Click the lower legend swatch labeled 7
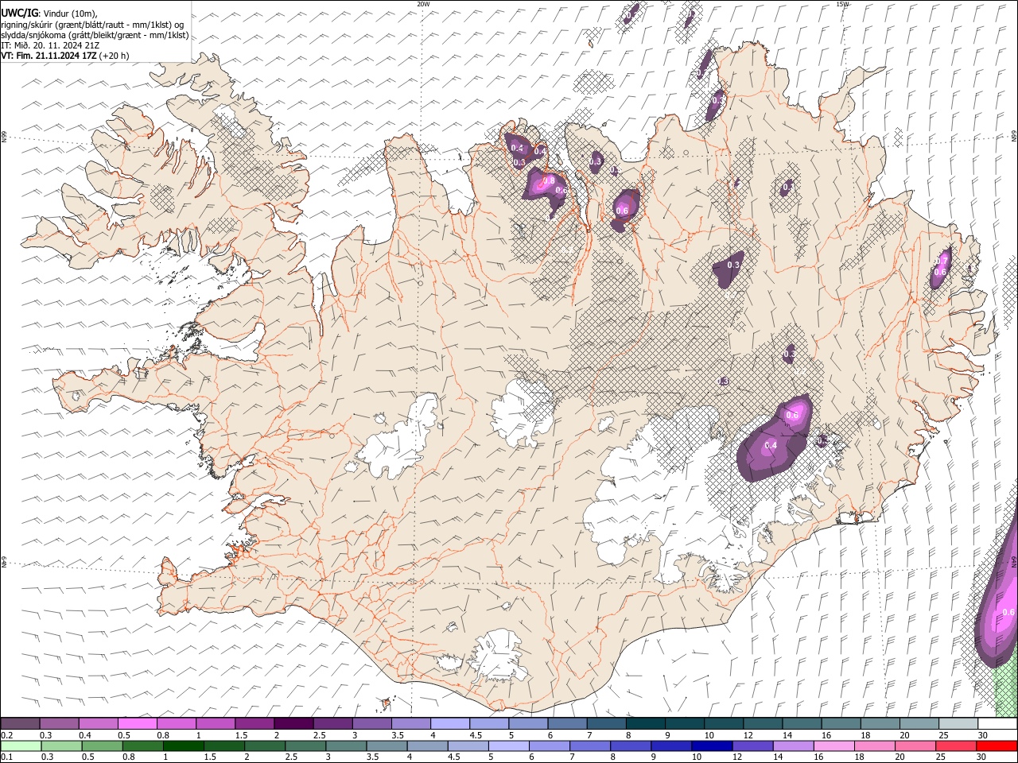This screenshot has height=763, width=1018. [590, 746]
